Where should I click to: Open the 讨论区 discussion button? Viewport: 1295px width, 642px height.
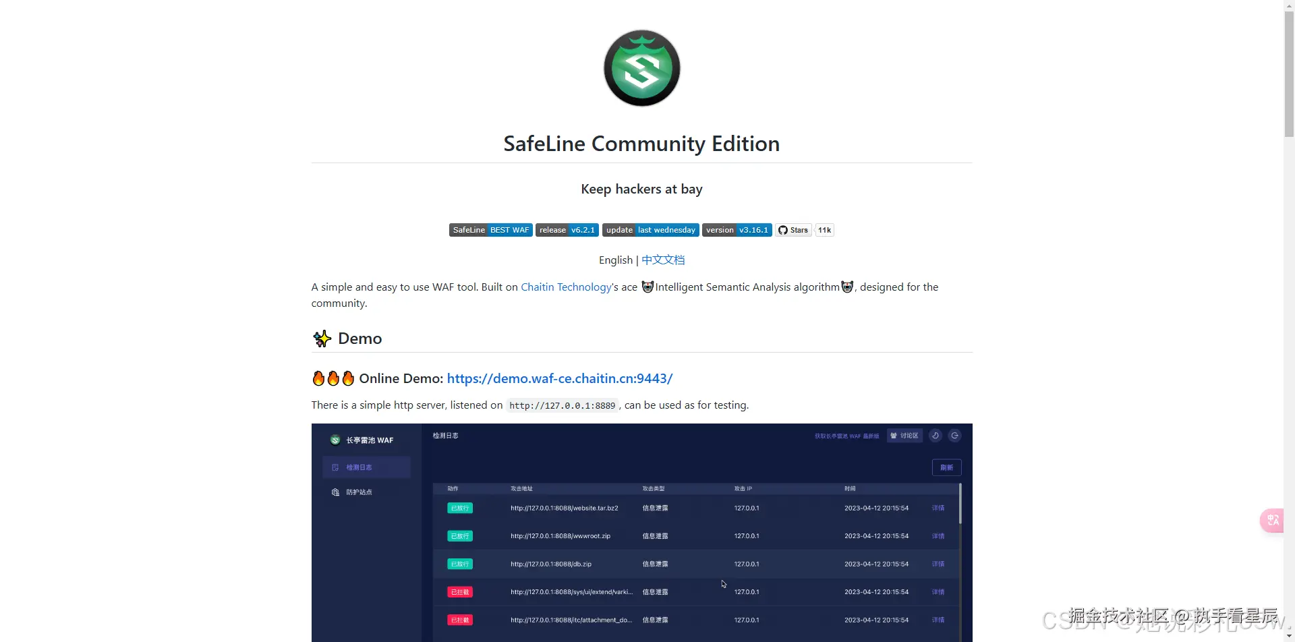904,436
